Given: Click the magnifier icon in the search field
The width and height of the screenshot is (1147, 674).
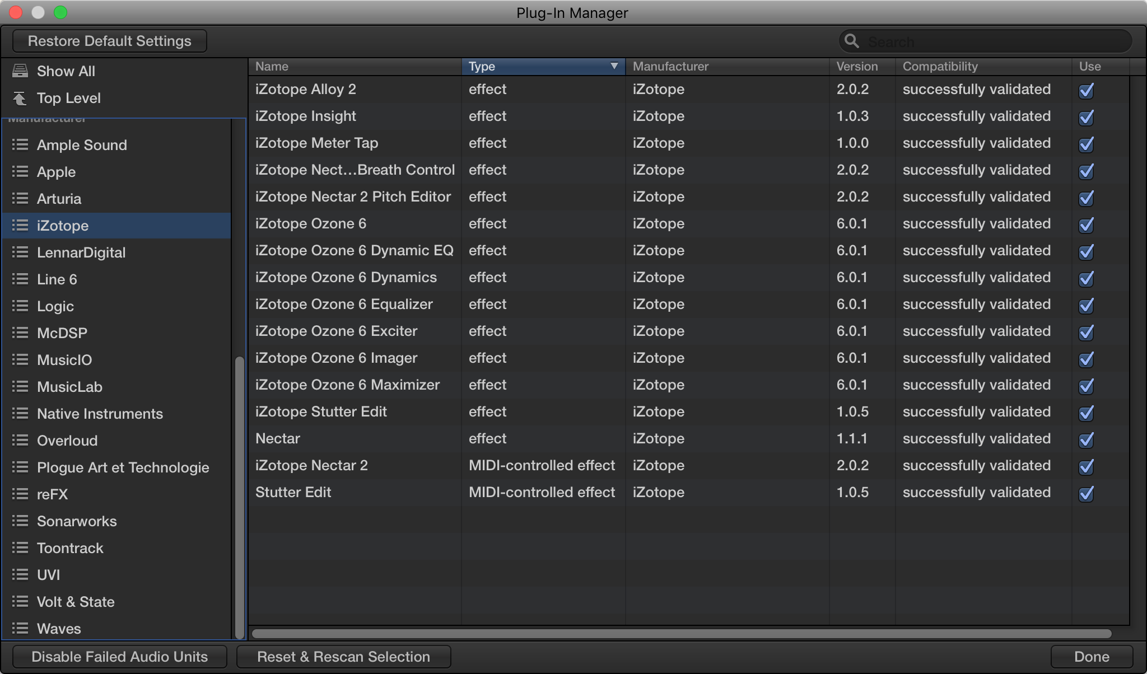Looking at the screenshot, I should click(x=852, y=41).
